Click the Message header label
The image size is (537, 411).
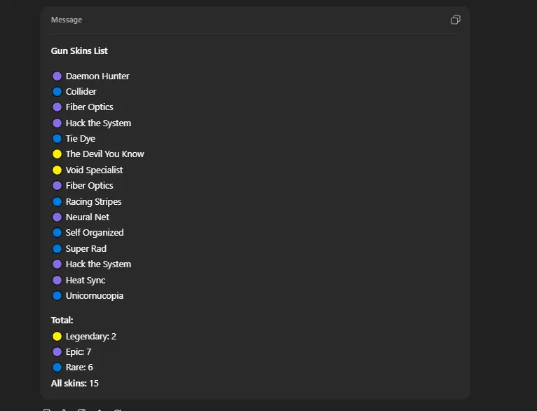[67, 20]
